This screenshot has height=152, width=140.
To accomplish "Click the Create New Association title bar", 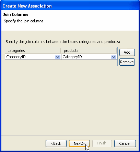I will (70, 6).
